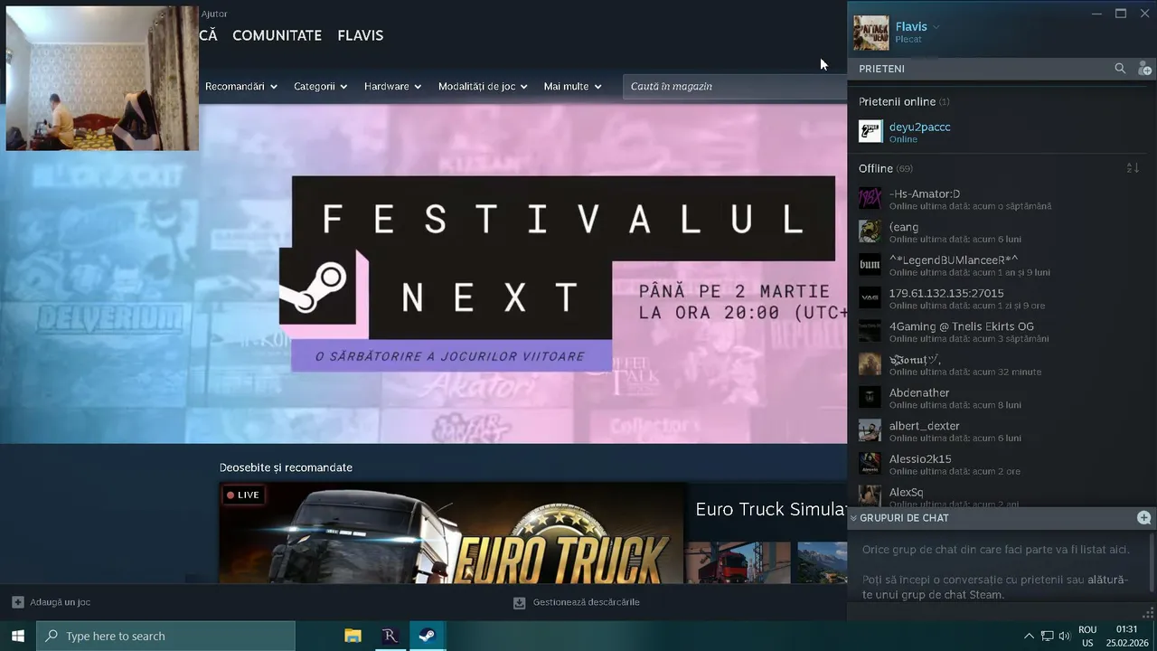Screen dimensions: 1157x651
Task: Open 179.61.132.135:27015 friend avatar
Action: pyautogui.click(x=870, y=297)
